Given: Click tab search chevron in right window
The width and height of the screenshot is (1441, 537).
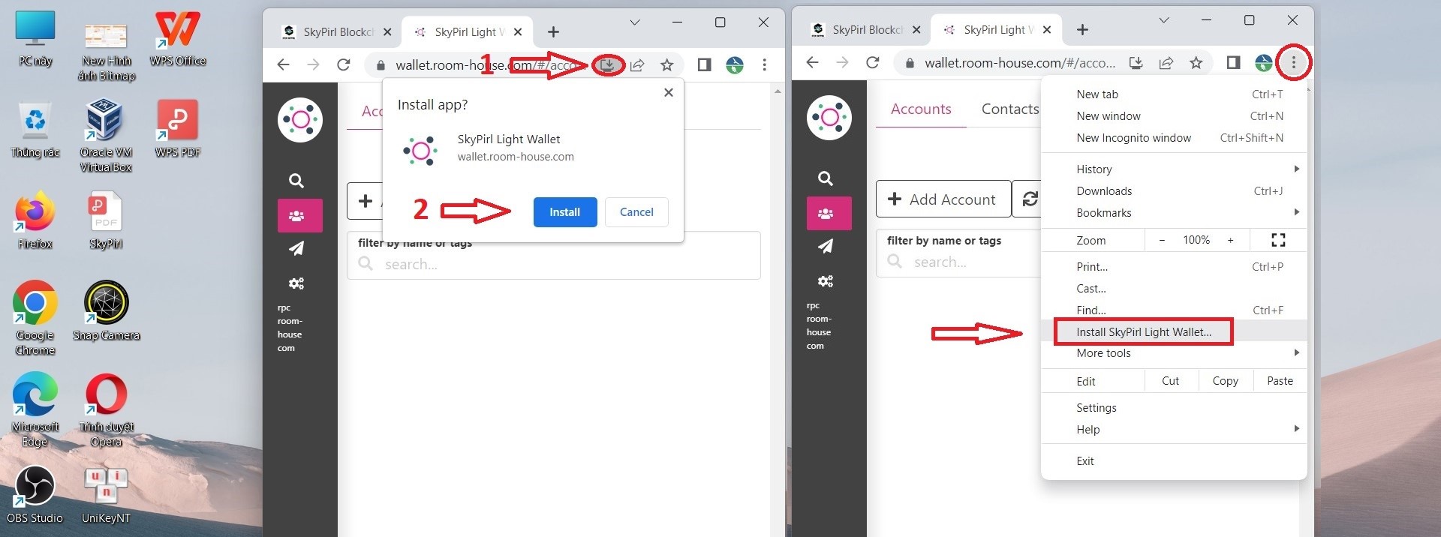Looking at the screenshot, I should (1164, 20).
